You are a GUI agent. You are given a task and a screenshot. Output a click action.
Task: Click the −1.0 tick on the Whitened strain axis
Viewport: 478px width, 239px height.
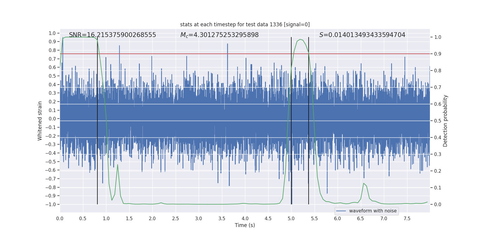pyautogui.click(x=50, y=205)
